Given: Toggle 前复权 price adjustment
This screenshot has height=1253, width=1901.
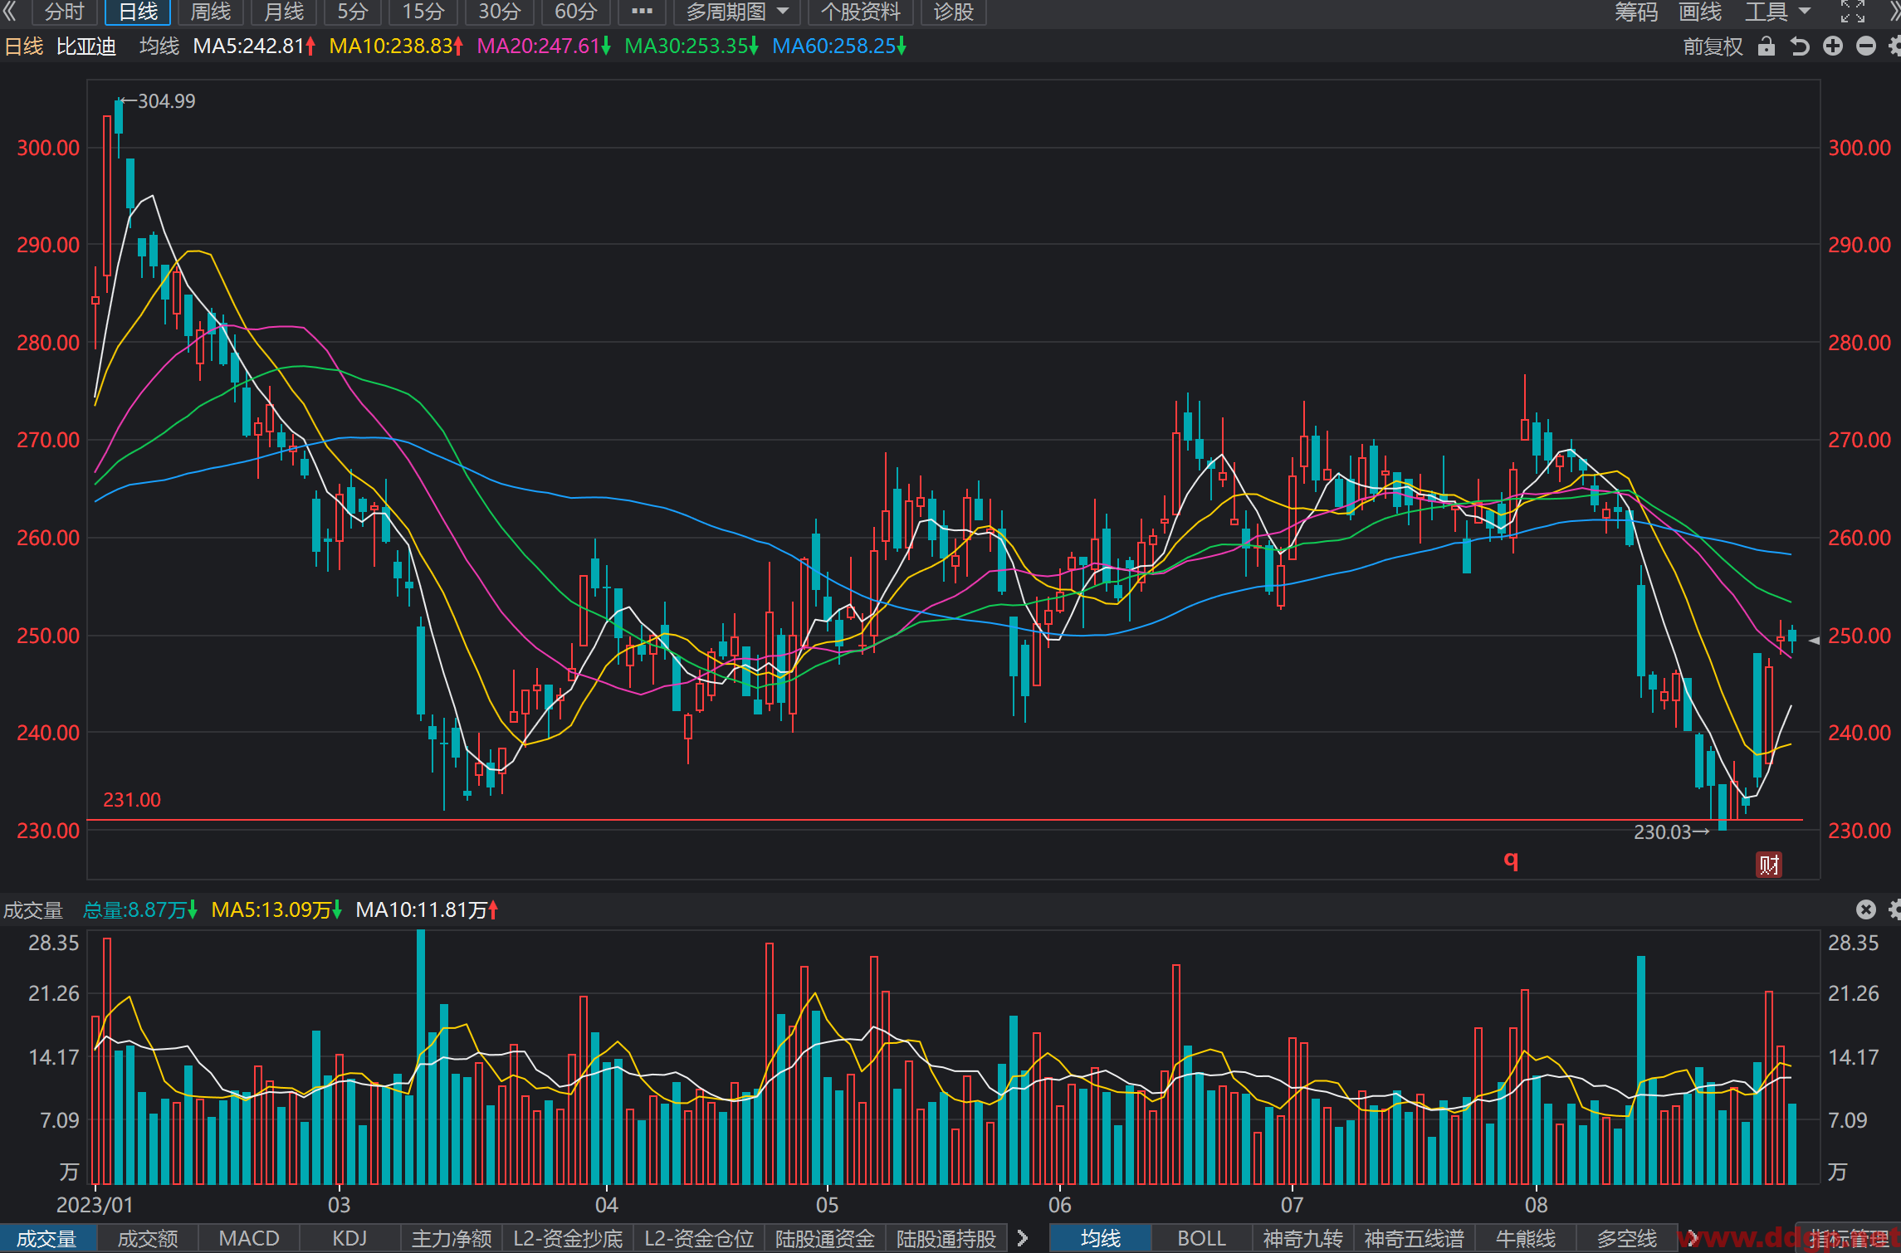Looking at the screenshot, I should point(1713,46).
